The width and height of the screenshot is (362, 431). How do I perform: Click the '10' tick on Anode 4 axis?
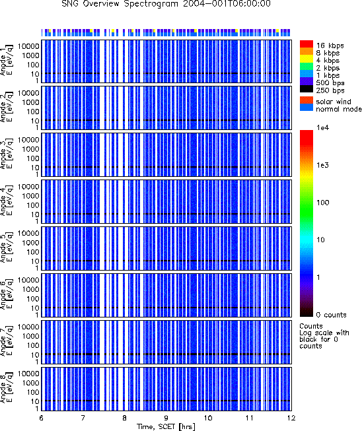tap(35, 215)
